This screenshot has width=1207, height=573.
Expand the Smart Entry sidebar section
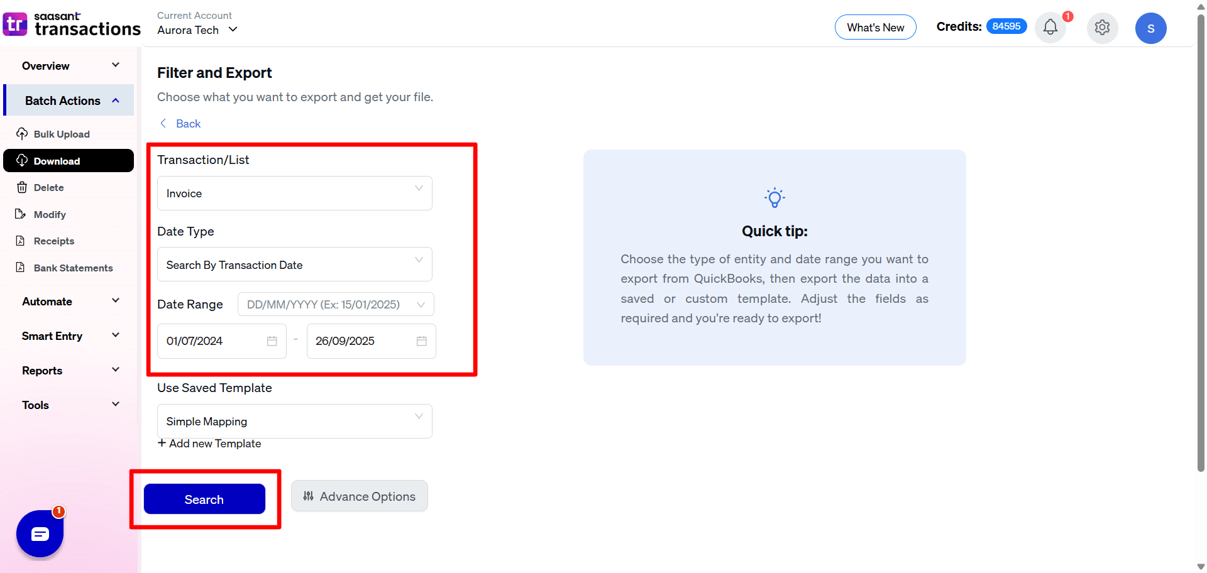[x=69, y=336]
